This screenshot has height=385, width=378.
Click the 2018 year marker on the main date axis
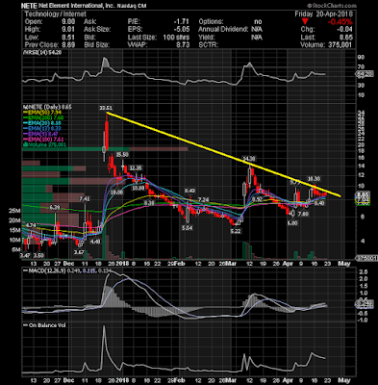coord(122,264)
